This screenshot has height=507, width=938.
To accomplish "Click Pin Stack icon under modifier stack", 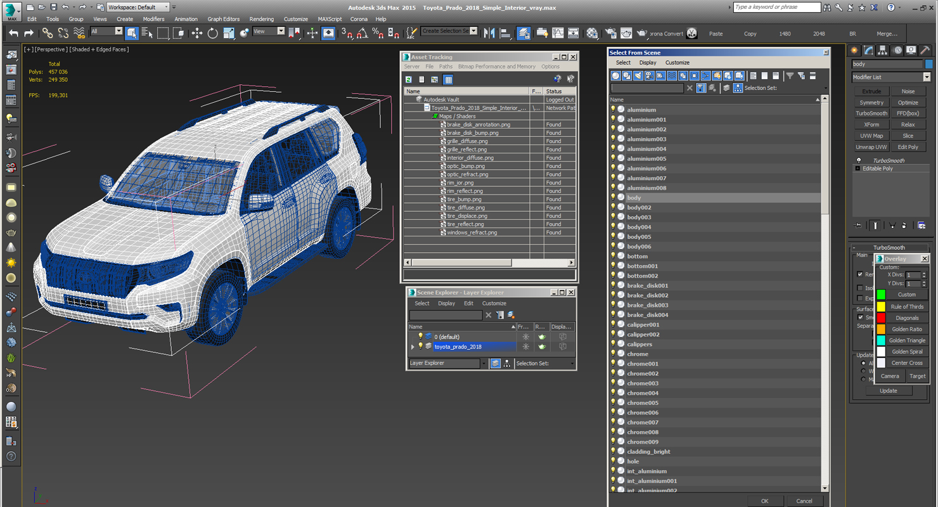I will pos(858,225).
